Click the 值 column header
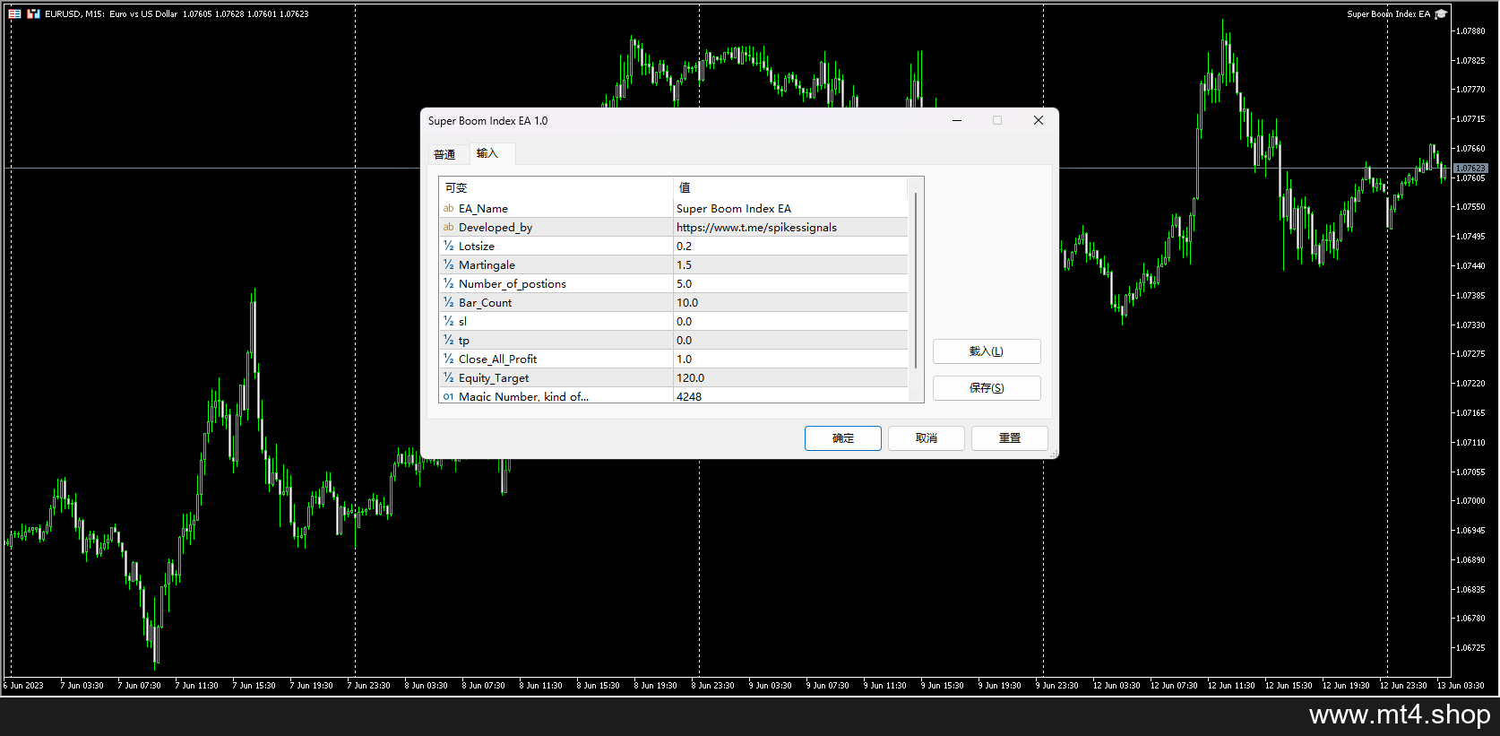The height and width of the screenshot is (736, 1500). point(790,188)
